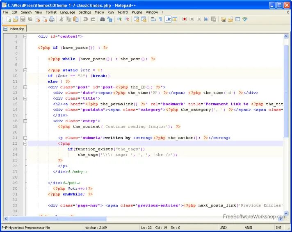The image size is (292, 232).
Task: Toggle synchronized vertical scrolling icon
Action: pos(136,19)
